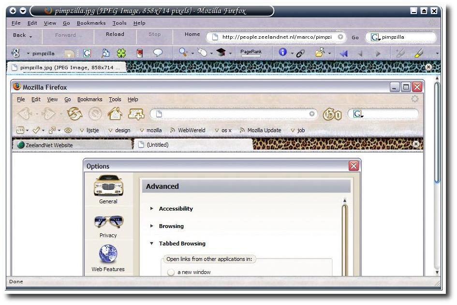Click the golden new-tab plus icon in inner Firefox

click(136, 114)
